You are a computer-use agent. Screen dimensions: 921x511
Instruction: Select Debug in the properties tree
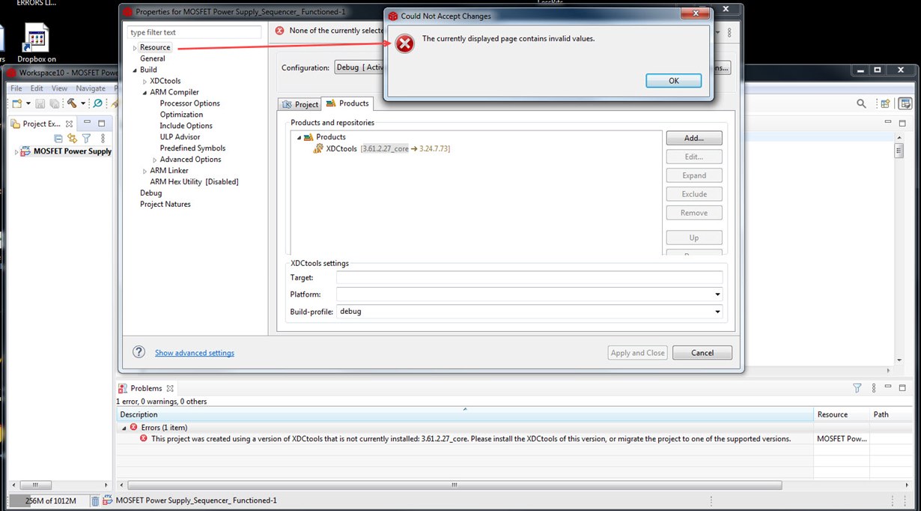point(151,193)
